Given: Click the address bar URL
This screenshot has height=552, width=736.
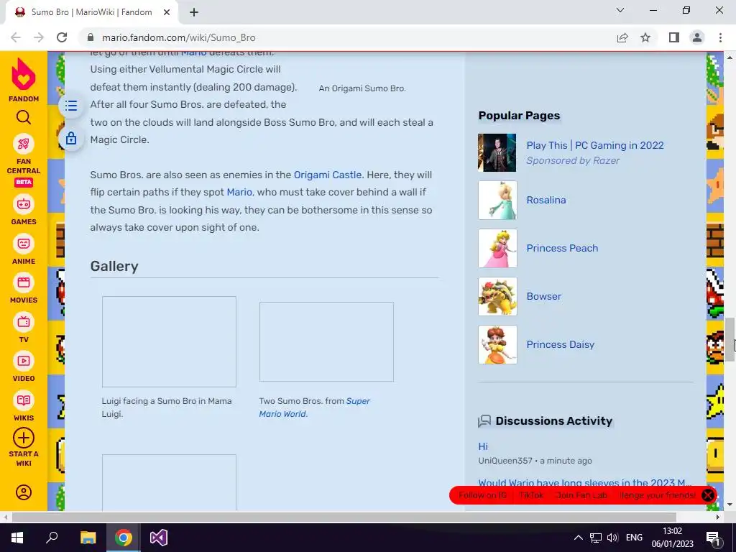Looking at the screenshot, I should tap(178, 37).
